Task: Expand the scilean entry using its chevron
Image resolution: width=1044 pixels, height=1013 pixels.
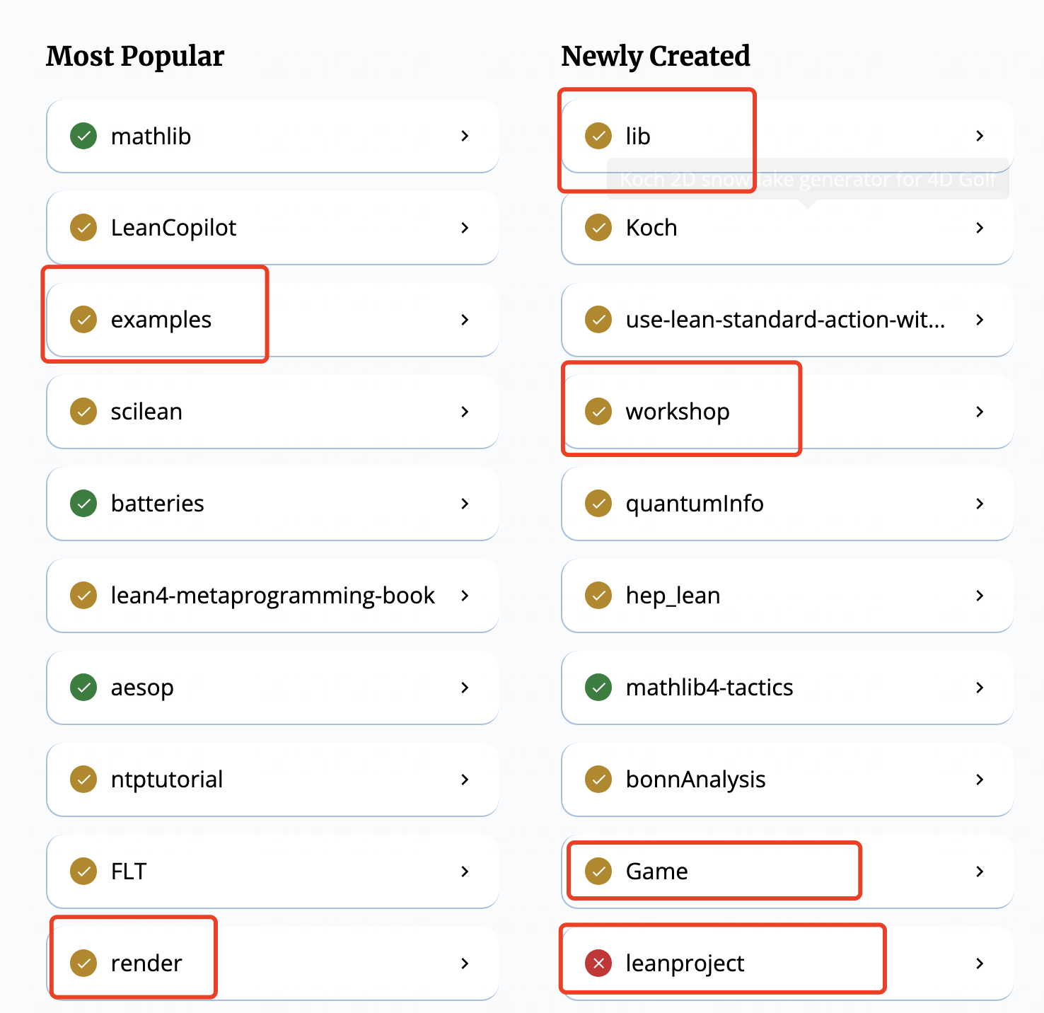Action: 465,412
